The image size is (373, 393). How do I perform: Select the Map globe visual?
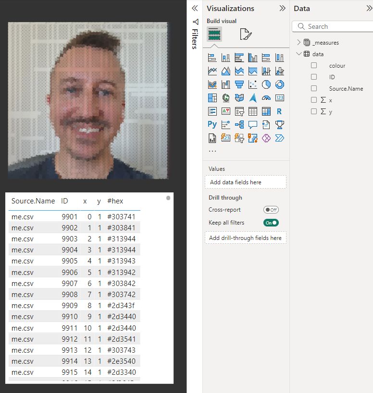click(225, 98)
